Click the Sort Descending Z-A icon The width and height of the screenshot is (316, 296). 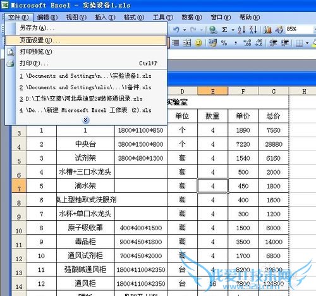[253, 30]
